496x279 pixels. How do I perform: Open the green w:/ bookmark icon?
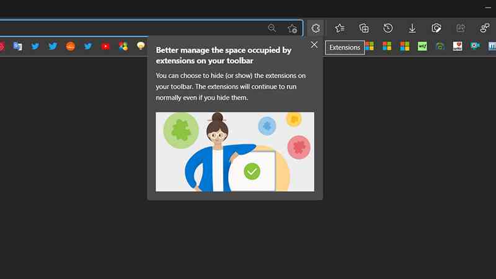[422, 46]
